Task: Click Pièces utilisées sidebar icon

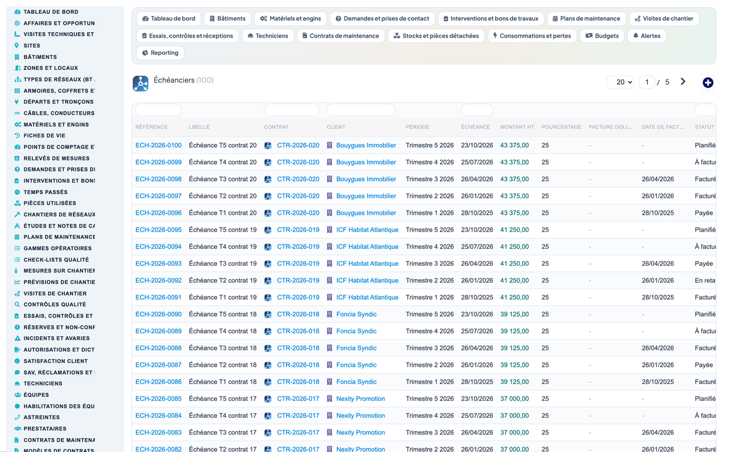Action: [x=17, y=203]
